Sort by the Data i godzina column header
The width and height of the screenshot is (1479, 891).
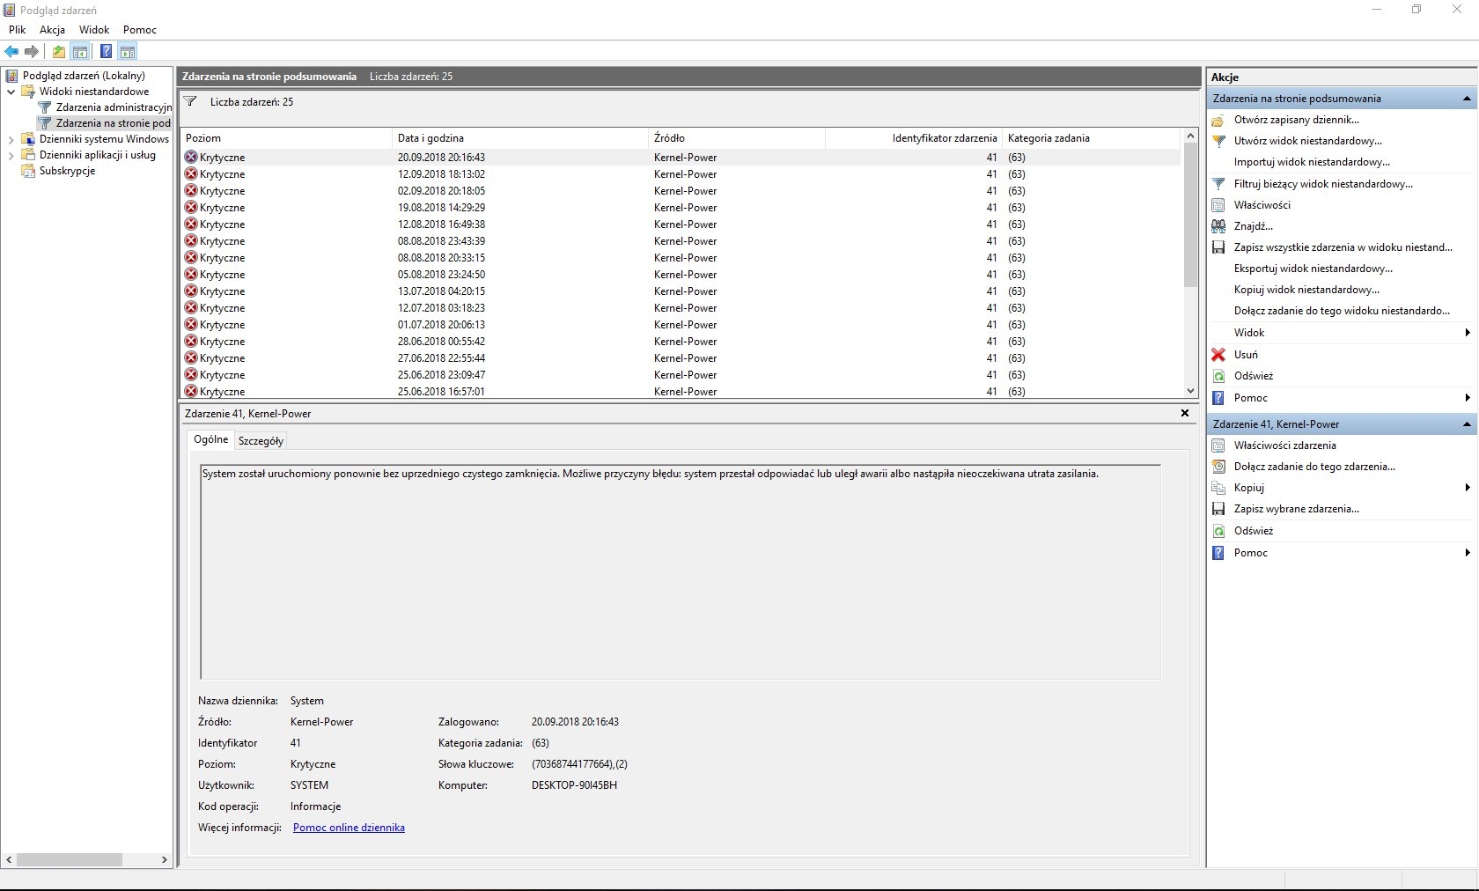point(519,138)
